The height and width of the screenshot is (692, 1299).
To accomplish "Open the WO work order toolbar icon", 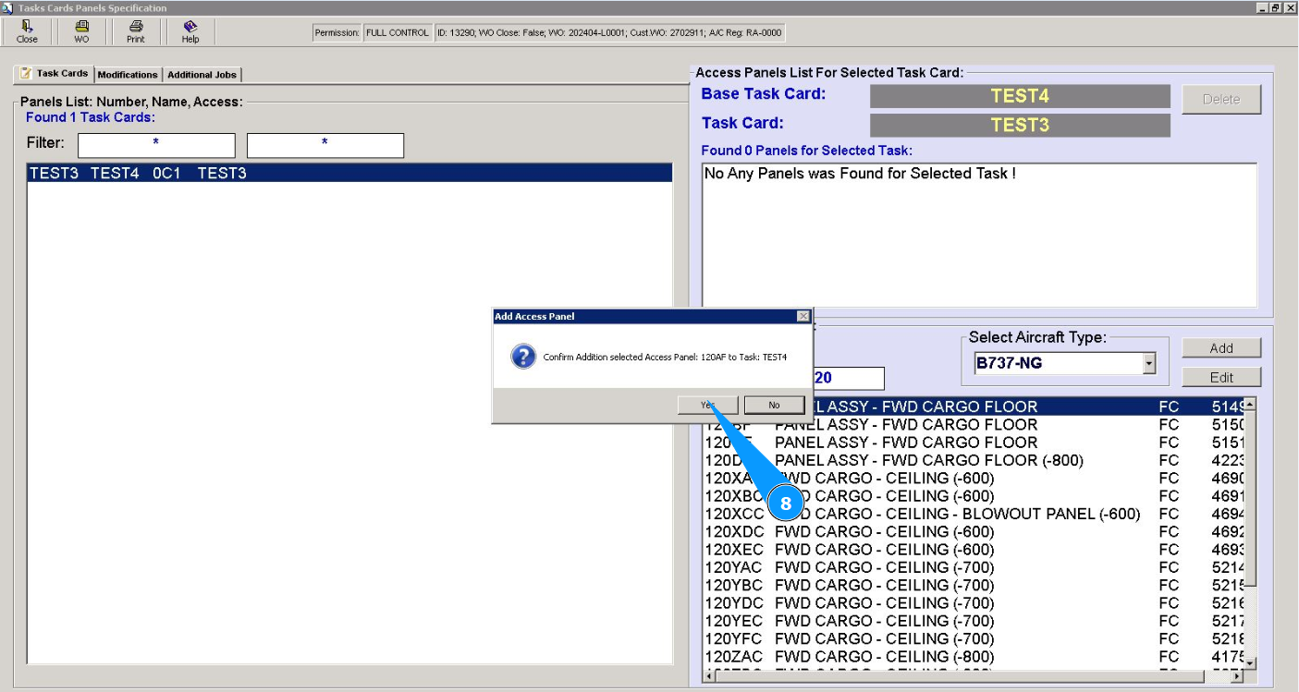I will coord(81,31).
